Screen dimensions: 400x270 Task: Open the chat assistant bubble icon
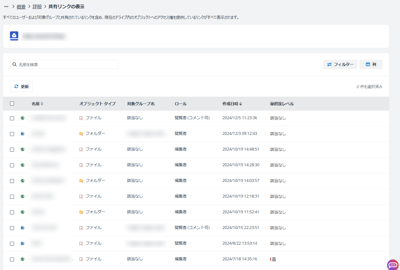393,265
